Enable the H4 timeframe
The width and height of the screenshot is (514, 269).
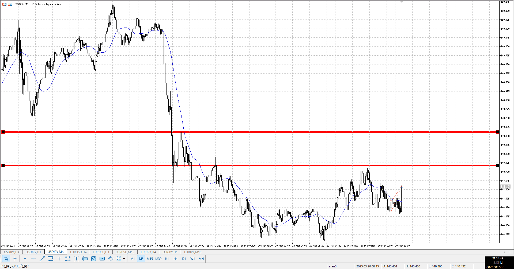[175, 259]
